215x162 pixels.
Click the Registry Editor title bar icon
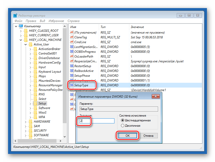15,15
